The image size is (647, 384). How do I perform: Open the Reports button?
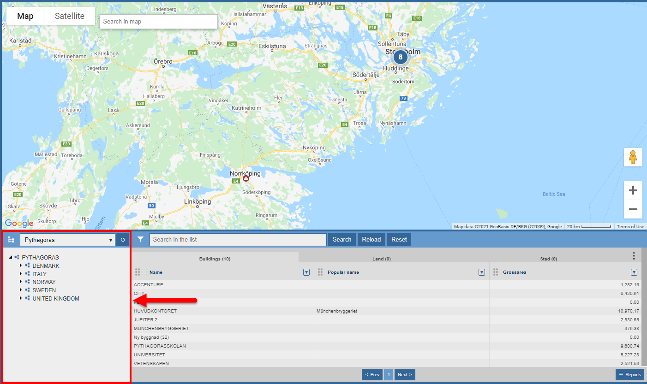point(630,374)
